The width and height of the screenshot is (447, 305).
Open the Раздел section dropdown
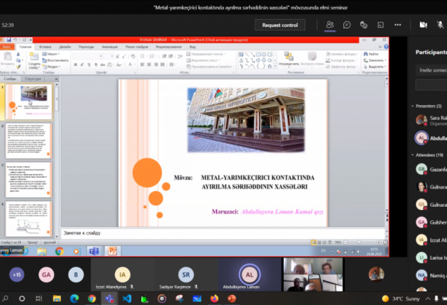coord(52,66)
